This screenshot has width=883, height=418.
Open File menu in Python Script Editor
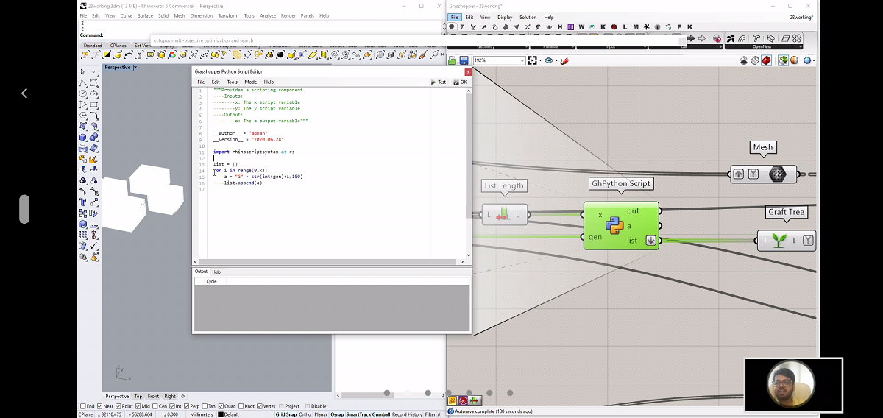[201, 82]
